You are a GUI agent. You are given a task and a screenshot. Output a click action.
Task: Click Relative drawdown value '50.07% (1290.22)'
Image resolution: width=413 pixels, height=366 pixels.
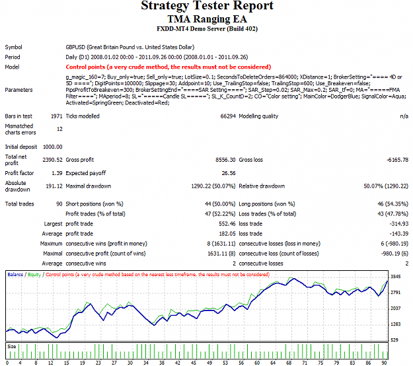click(386, 186)
